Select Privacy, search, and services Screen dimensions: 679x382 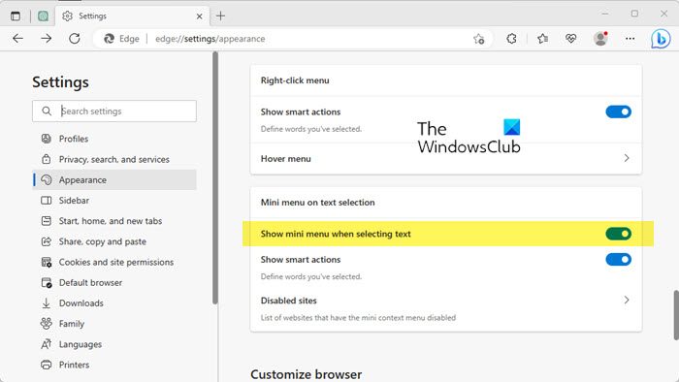tap(114, 159)
